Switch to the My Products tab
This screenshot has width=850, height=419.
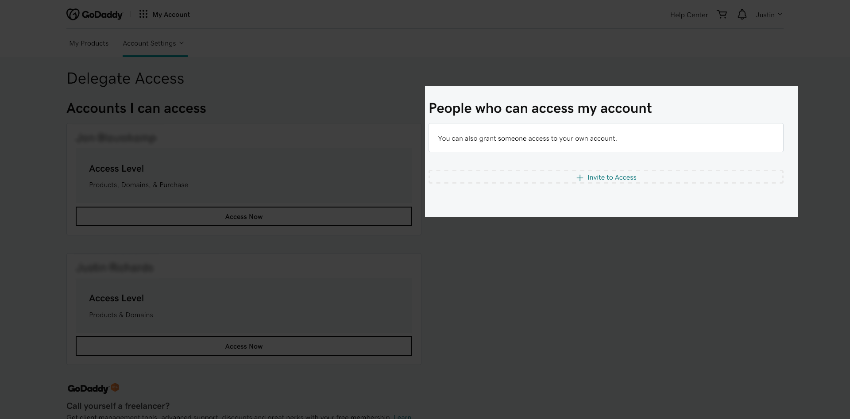pos(89,43)
